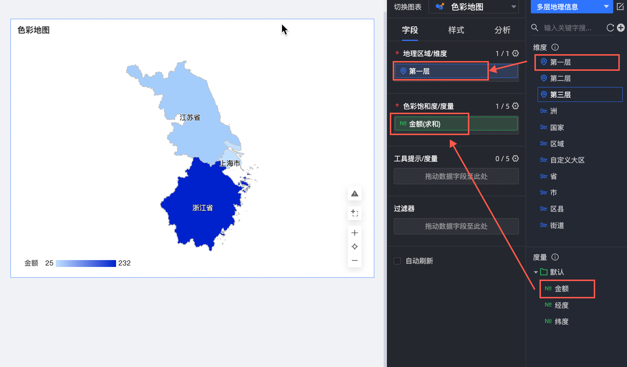Zoom out on the map with minus
The image size is (627, 367).
pos(355,260)
